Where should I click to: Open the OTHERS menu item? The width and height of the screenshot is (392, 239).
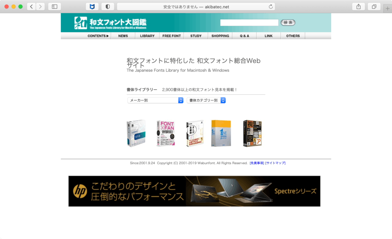(x=293, y=36)
